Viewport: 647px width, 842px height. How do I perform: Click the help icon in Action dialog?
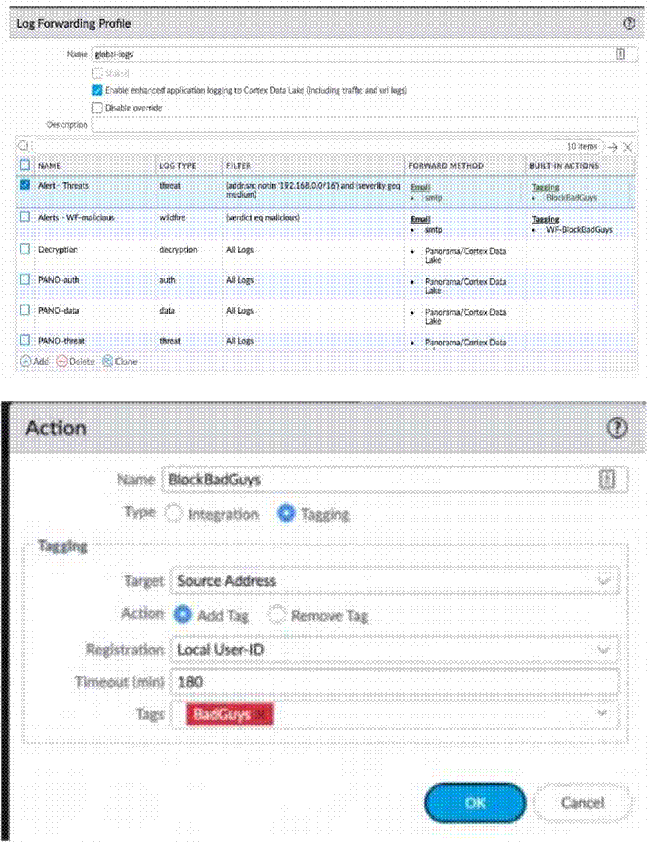(616, 428)
